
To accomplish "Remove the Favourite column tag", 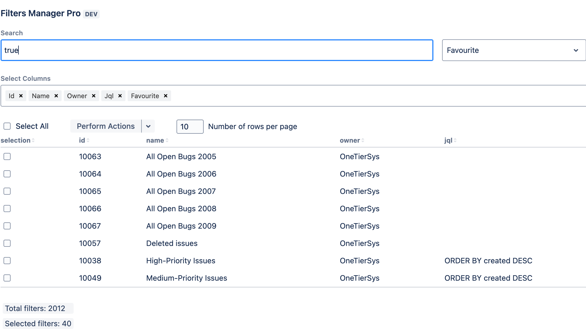I will pos(166,96).
